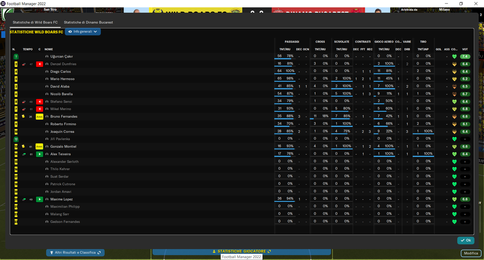Viewport: 484px width, 260px height.
Task: Click the 7.4 rating badge for Uğurcan Çakır
Action: pos(465,56)
